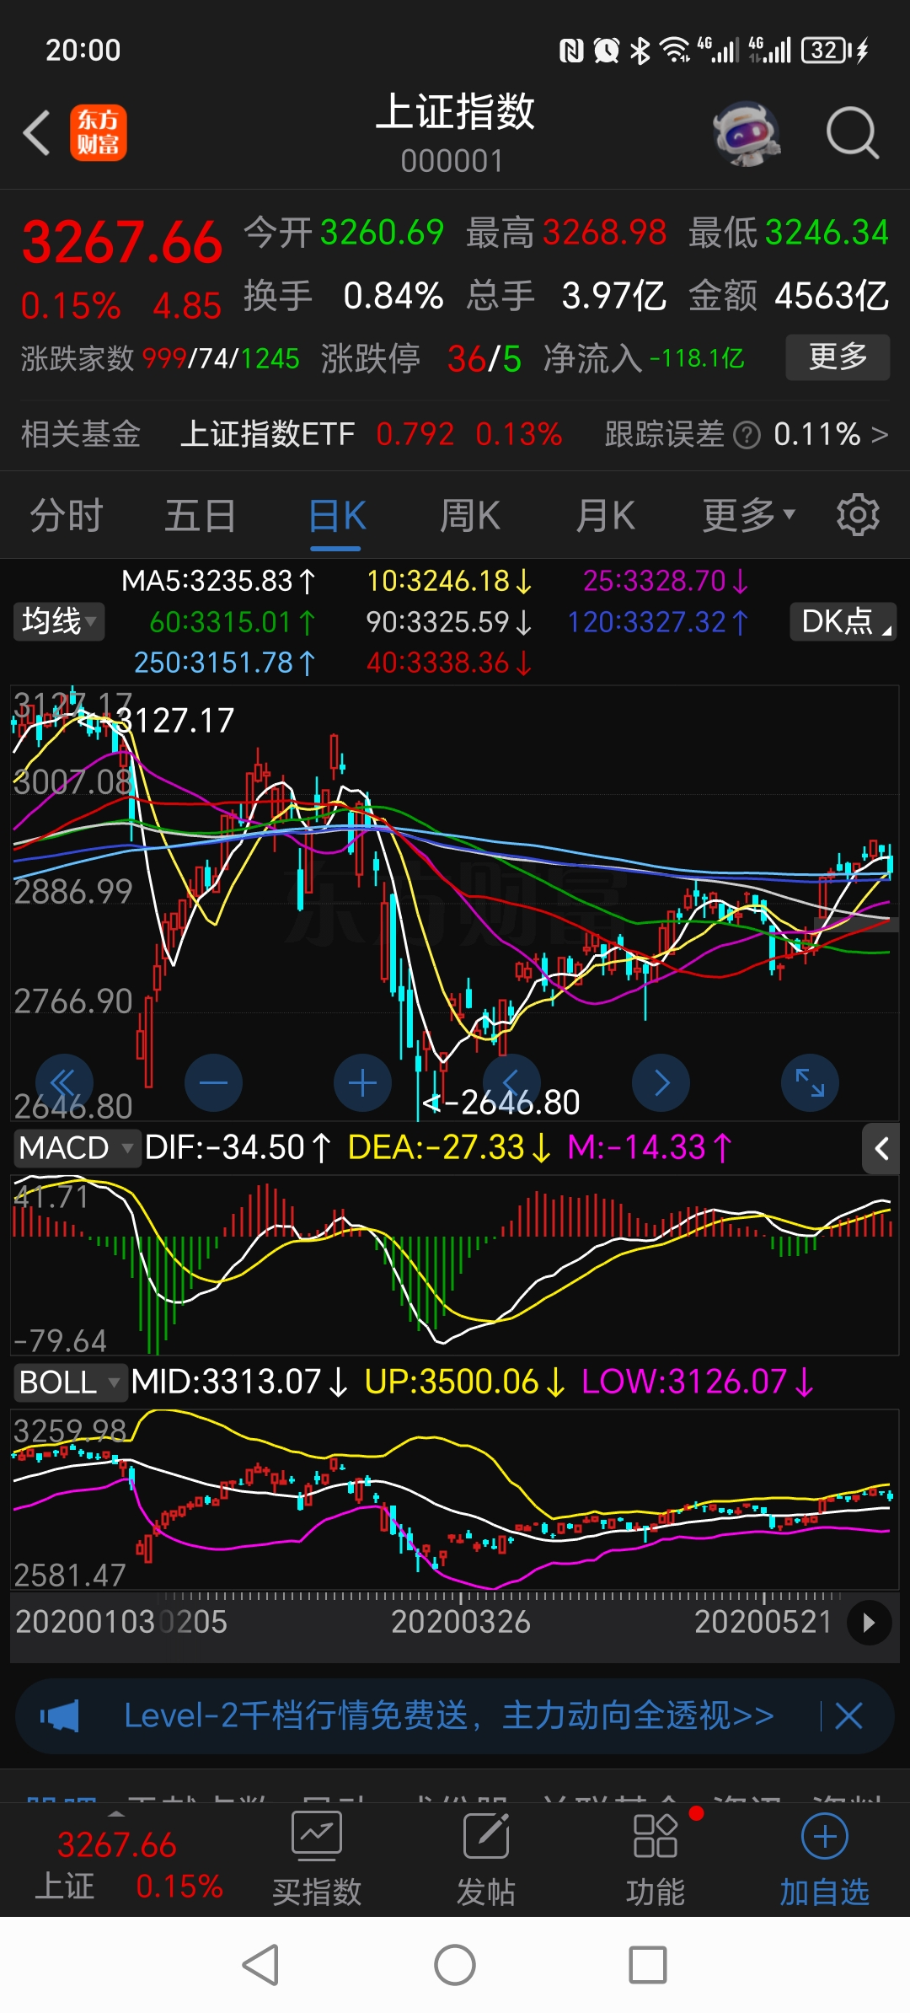Jump to earliest data with double-left arrow

point(64,1082)
